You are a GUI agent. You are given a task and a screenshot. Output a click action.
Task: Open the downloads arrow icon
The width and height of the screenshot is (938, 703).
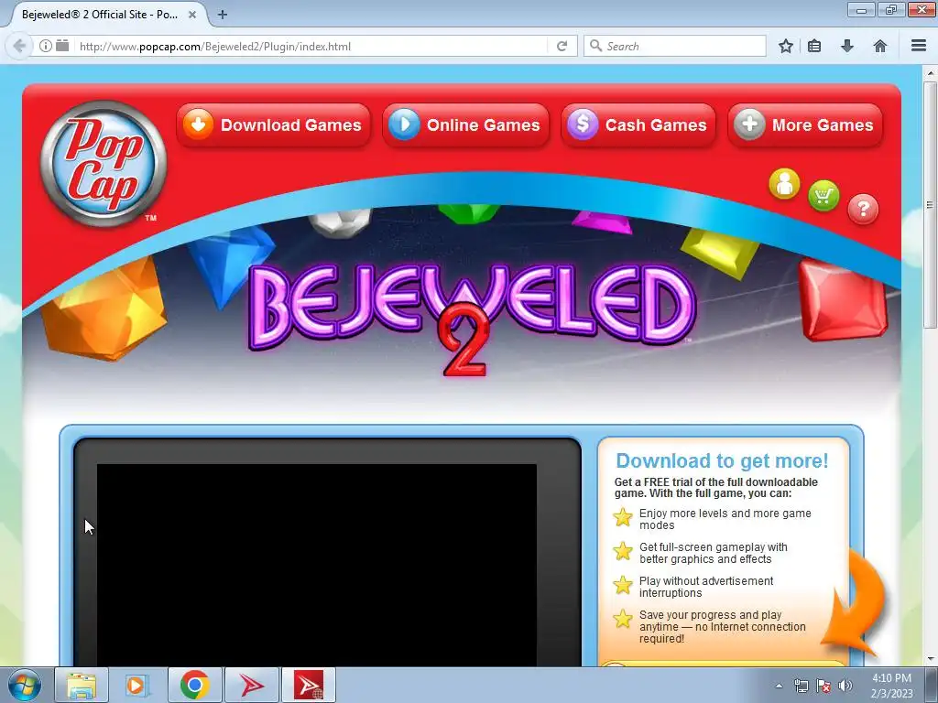(847, 46)
